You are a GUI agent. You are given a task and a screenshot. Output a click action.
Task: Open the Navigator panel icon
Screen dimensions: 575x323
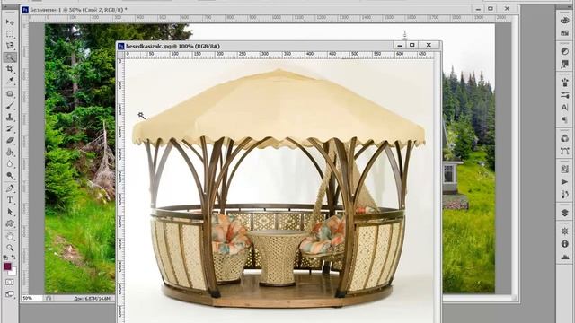click(565, 231)
